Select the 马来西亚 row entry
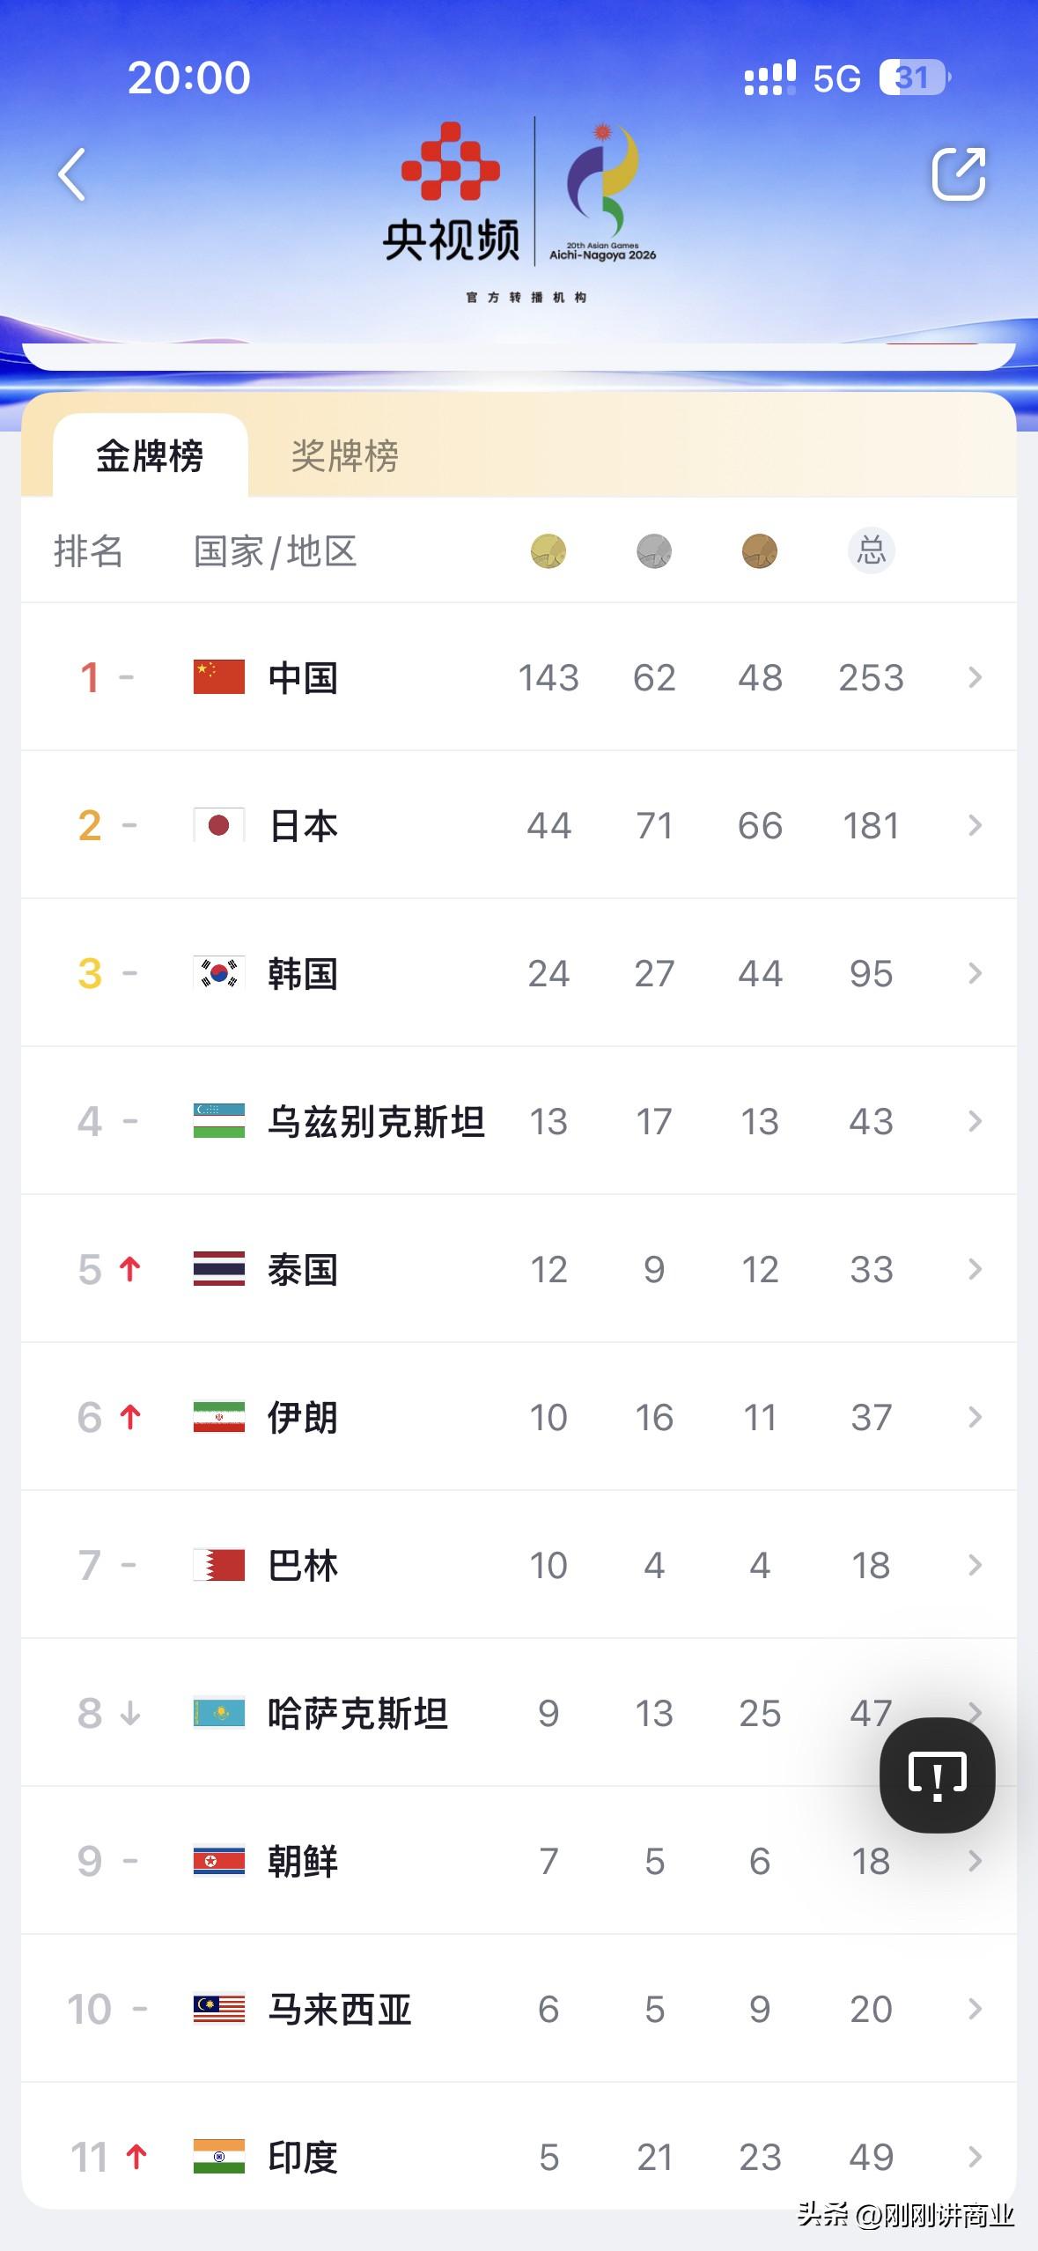 (x=519, y=2009)
